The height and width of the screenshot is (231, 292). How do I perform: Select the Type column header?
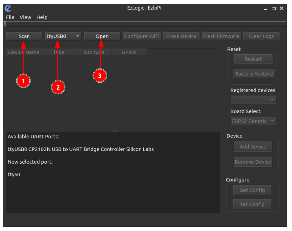point(59,53)
